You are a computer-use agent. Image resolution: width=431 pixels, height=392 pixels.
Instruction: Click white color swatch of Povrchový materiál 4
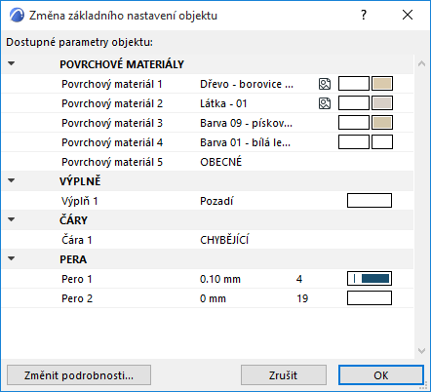tap(382, 142)
